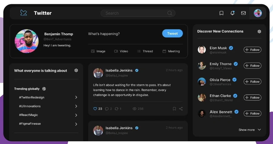Expand the #ReactMagic trend chevron
Viewport: 273px width, 144px height.
76,115
